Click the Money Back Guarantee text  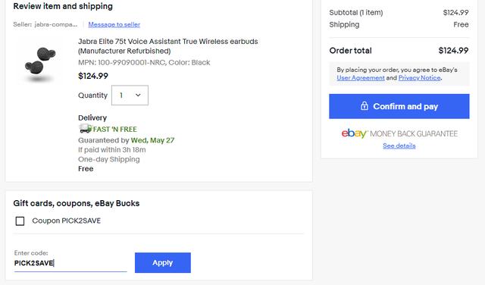[414, 133]
